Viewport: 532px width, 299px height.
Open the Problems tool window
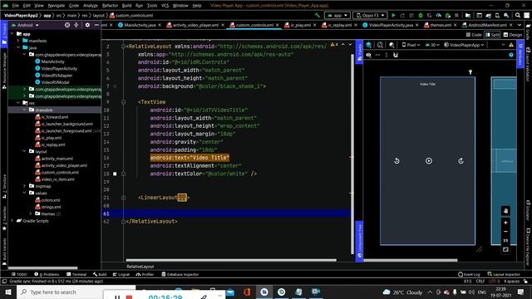coord(47,274)
